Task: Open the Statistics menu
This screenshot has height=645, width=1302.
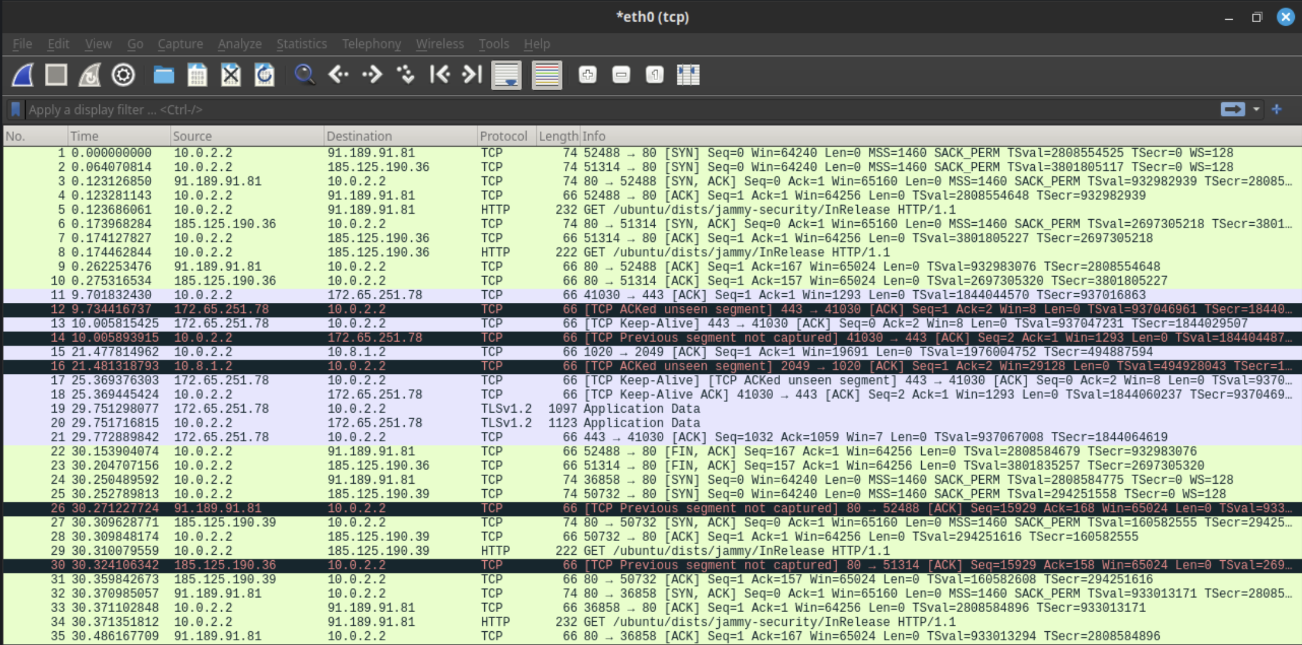Action: [301, 44]
